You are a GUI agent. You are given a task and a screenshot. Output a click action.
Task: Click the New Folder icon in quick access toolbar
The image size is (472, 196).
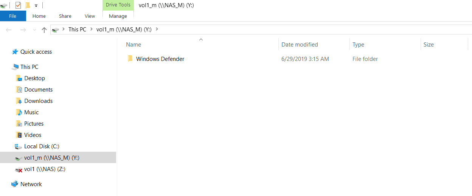27,5
